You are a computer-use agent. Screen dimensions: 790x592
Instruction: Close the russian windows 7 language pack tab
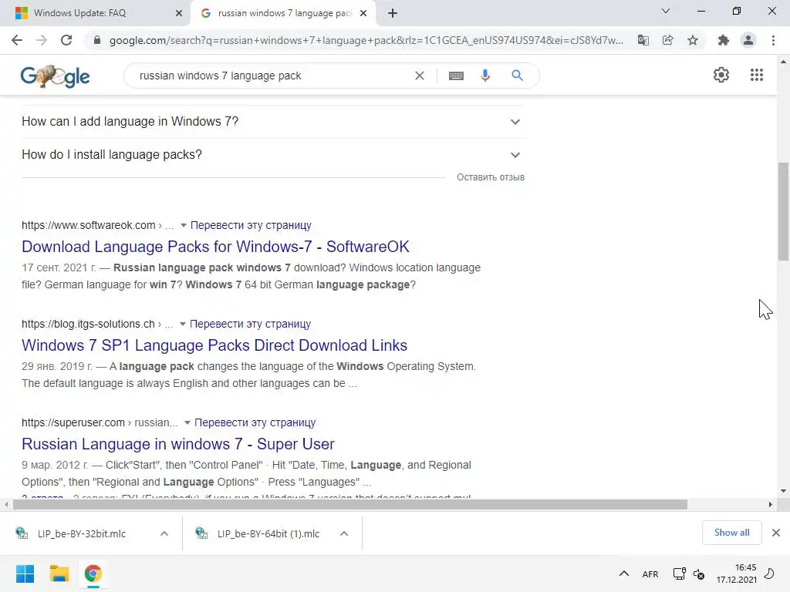click(x=363, y=13)
